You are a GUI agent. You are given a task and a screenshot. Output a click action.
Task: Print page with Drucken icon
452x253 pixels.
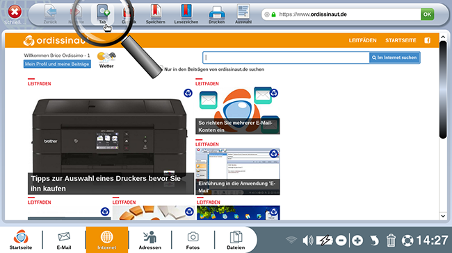[x=216, y=14]
